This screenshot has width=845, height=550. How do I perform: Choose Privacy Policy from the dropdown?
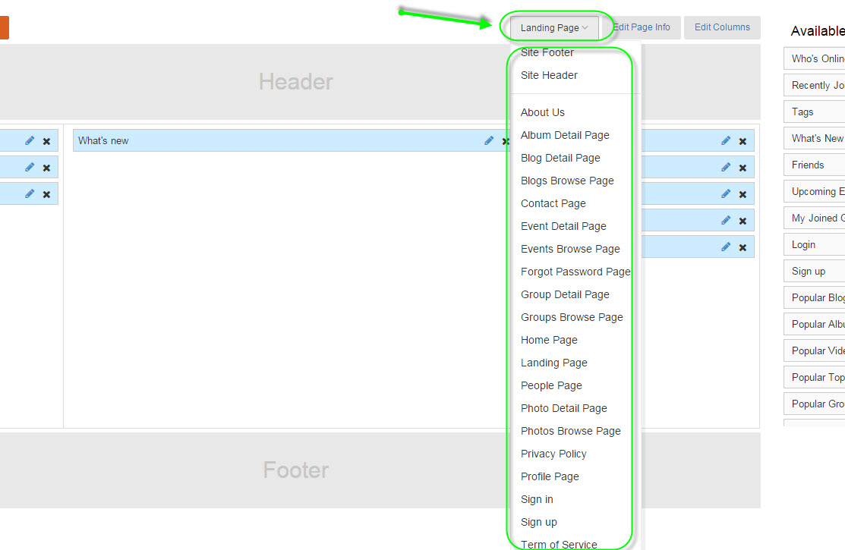[553, 454]
